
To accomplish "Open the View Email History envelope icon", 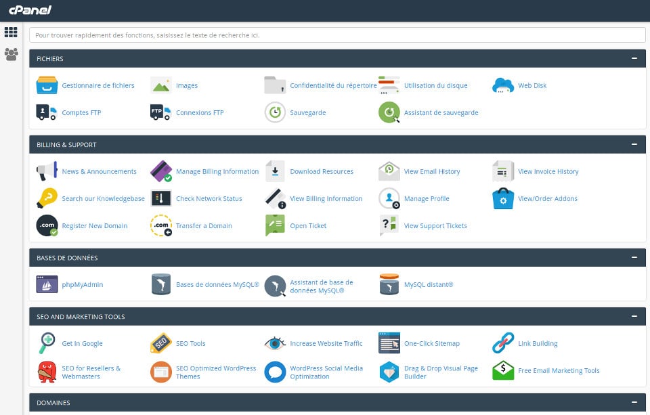I will click(389, 171).
